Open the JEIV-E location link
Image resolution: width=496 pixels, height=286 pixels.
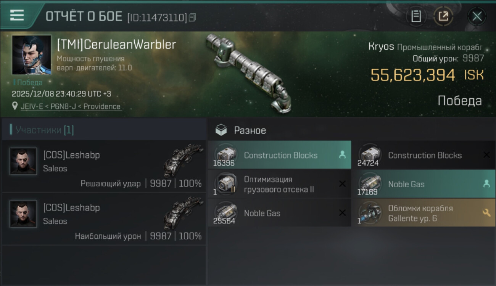[71, 106]
